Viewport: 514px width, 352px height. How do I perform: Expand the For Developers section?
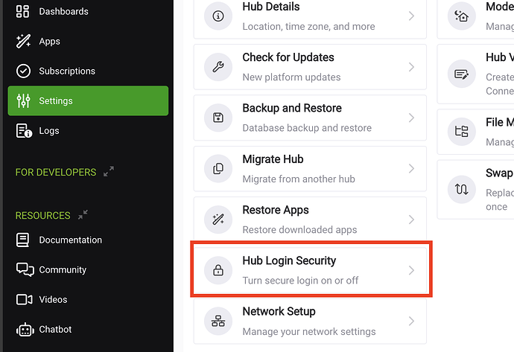[109, 172]
